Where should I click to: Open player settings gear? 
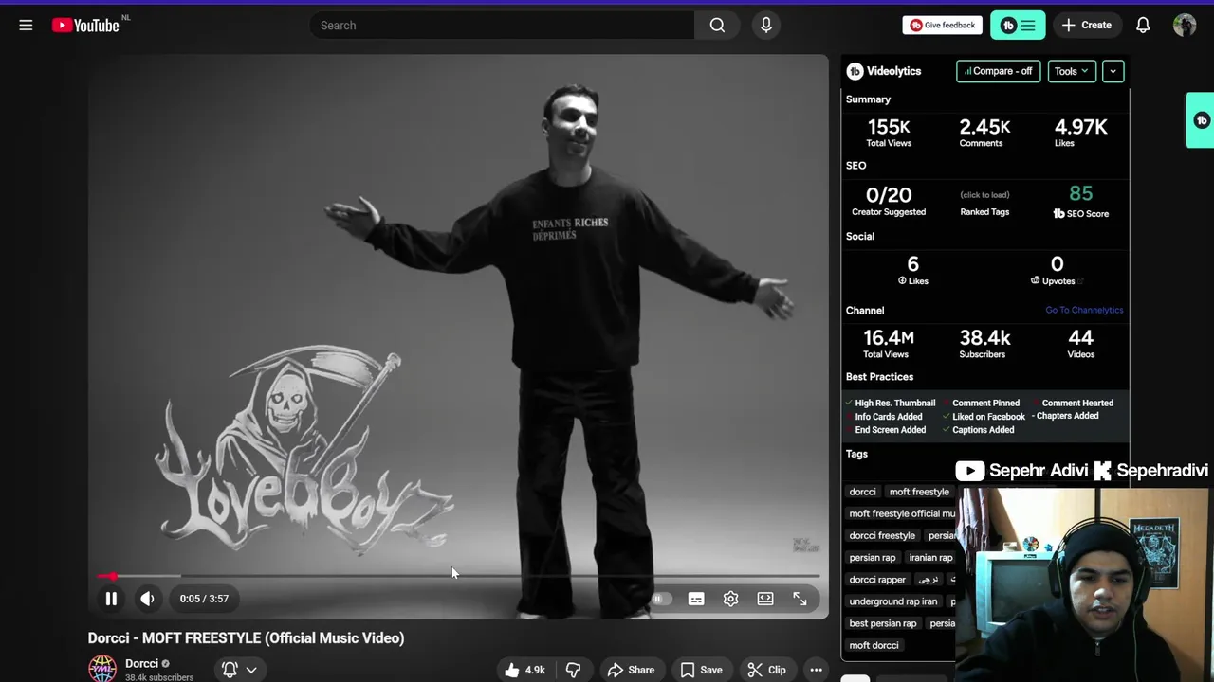click(730, 599)
